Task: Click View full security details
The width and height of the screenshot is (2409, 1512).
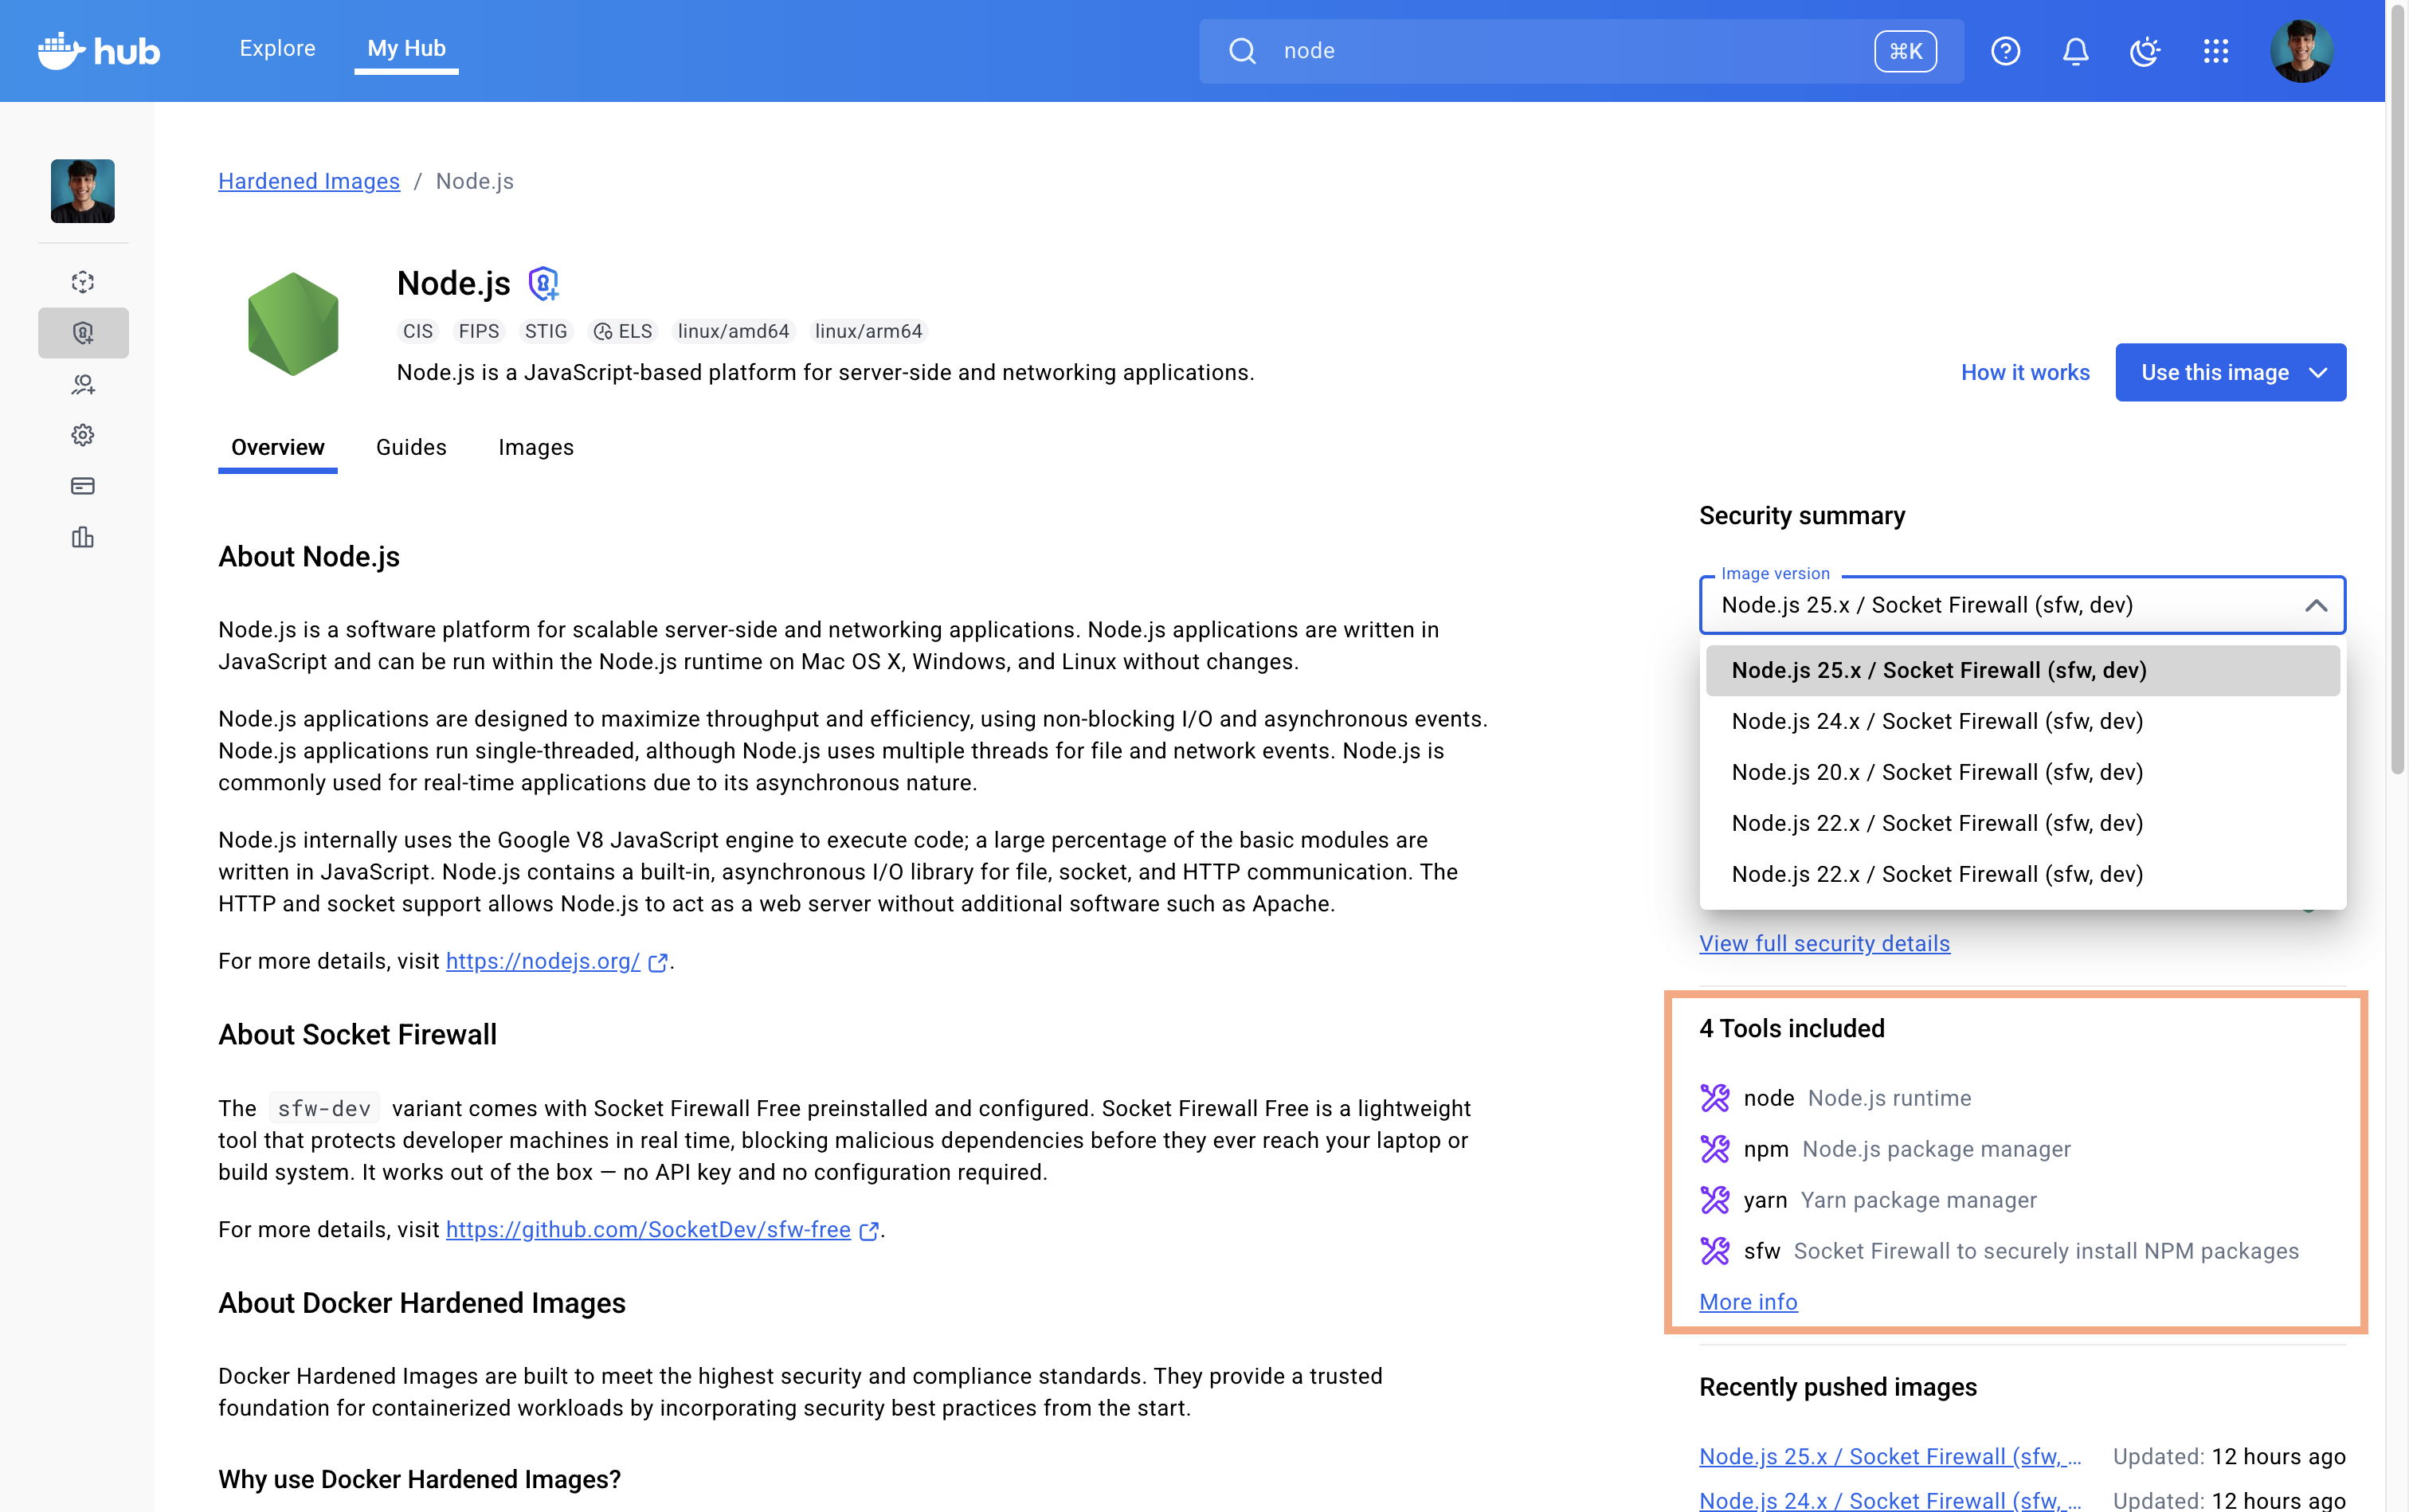Action: 1824,943
